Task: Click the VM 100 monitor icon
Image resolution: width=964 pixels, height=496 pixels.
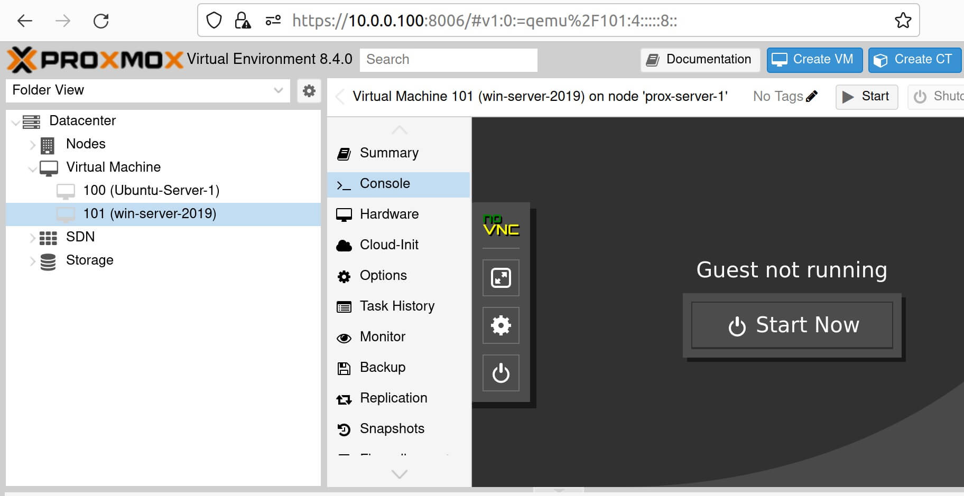Action: tap(66, 191)
